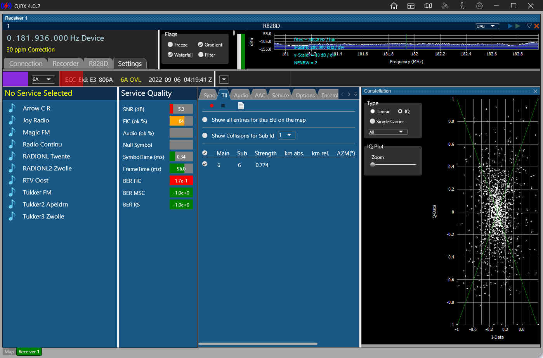The width and height of the screenshot is (543, 358).
Task: Enable Show all entries on the map
Action: pyautogui.click(x=205, y=120)
